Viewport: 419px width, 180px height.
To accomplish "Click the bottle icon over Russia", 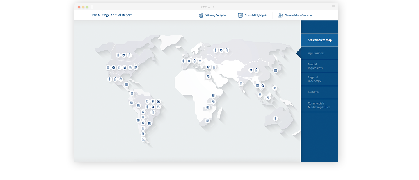I will tap(227, 50).
